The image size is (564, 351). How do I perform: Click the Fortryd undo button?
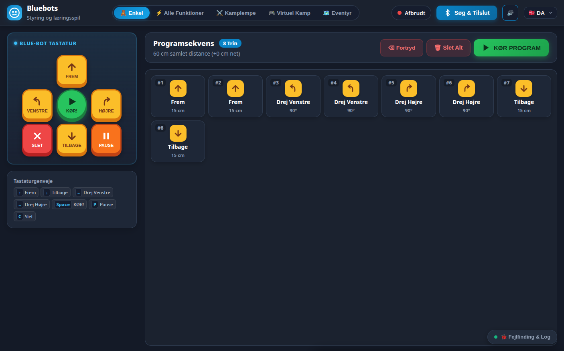tap(402, 48)
